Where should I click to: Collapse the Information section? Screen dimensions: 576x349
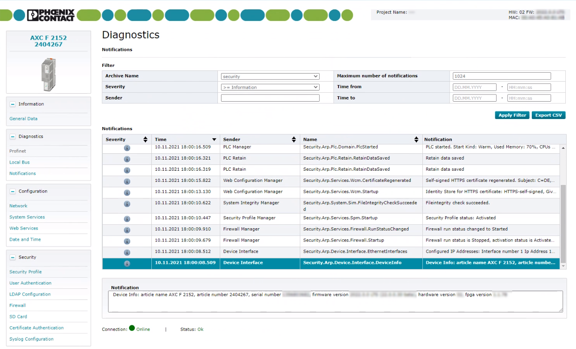point(13,104)
